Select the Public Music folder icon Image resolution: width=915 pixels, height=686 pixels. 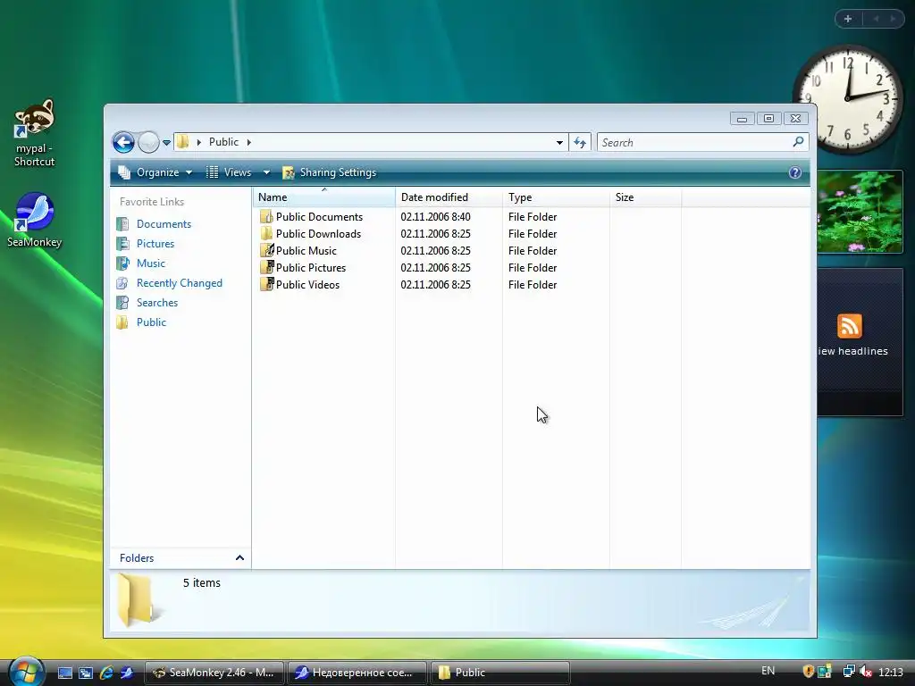coord(266,250)
